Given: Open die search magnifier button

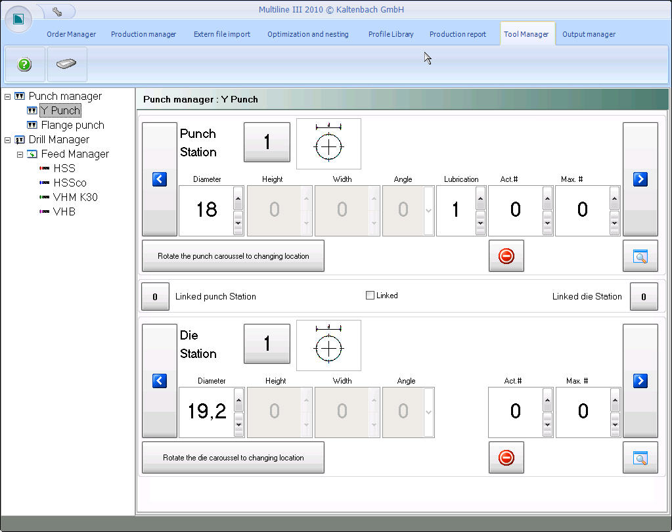Looking at the screenshot, I should (640, 458).
